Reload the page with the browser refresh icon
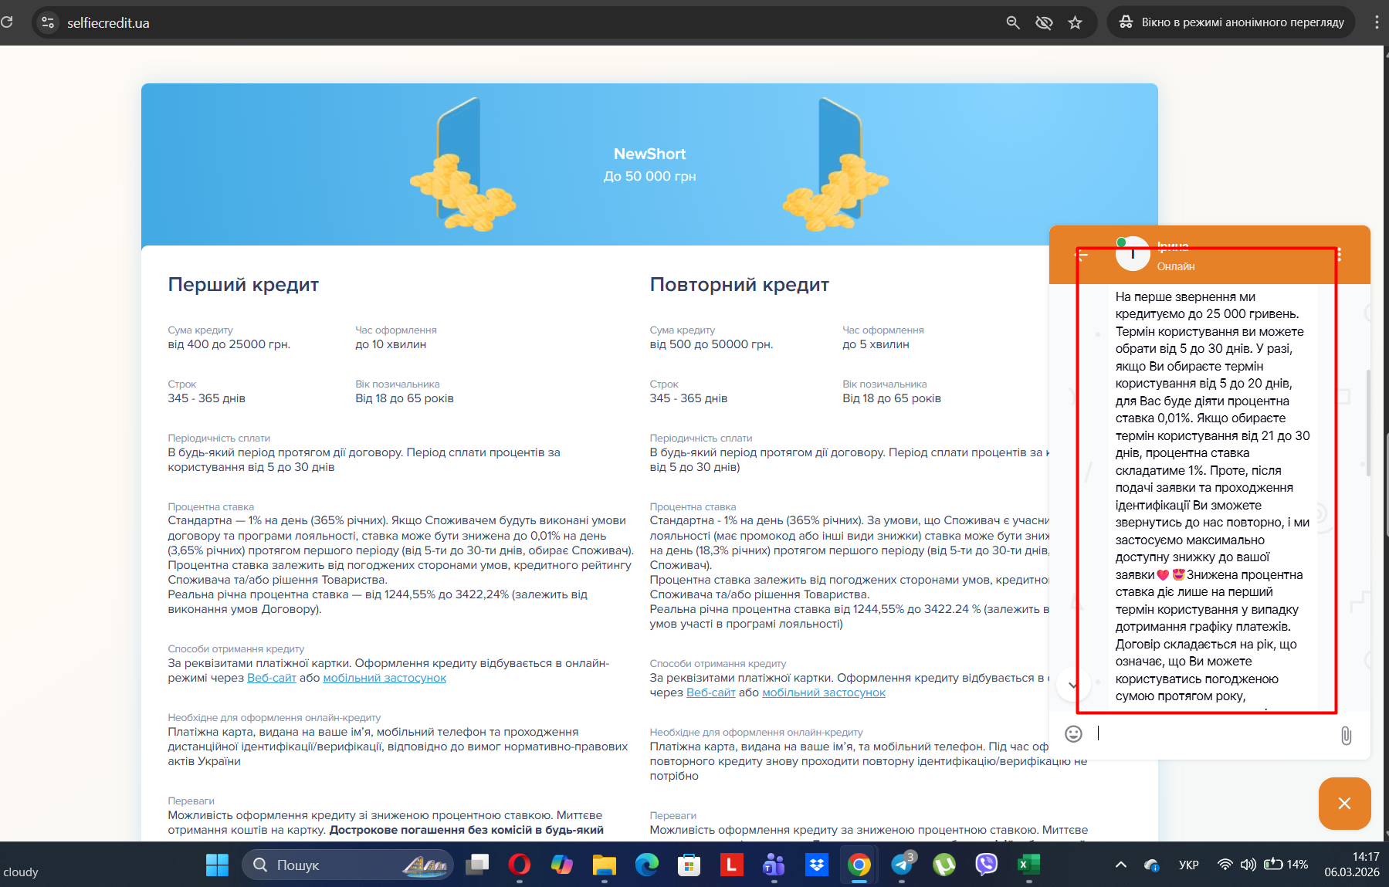 pos(7,22)
